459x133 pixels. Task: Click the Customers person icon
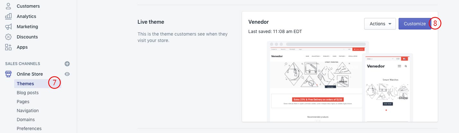tap(8, 6)
